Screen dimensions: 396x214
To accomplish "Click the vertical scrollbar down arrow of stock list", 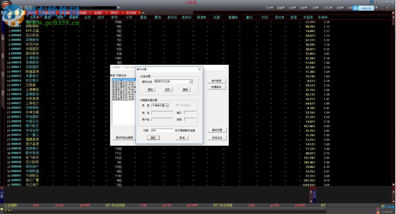I will (x=394, y=185).
